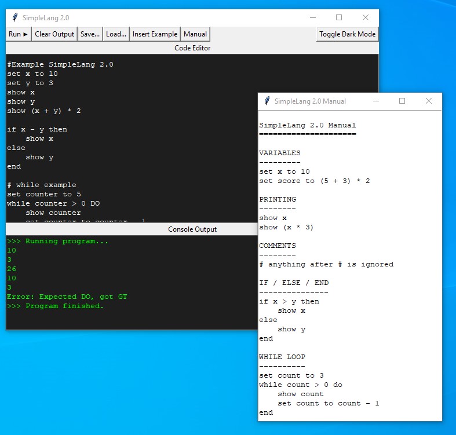Click 'show (x * 3)' in the manual

(x=286, y=227)
